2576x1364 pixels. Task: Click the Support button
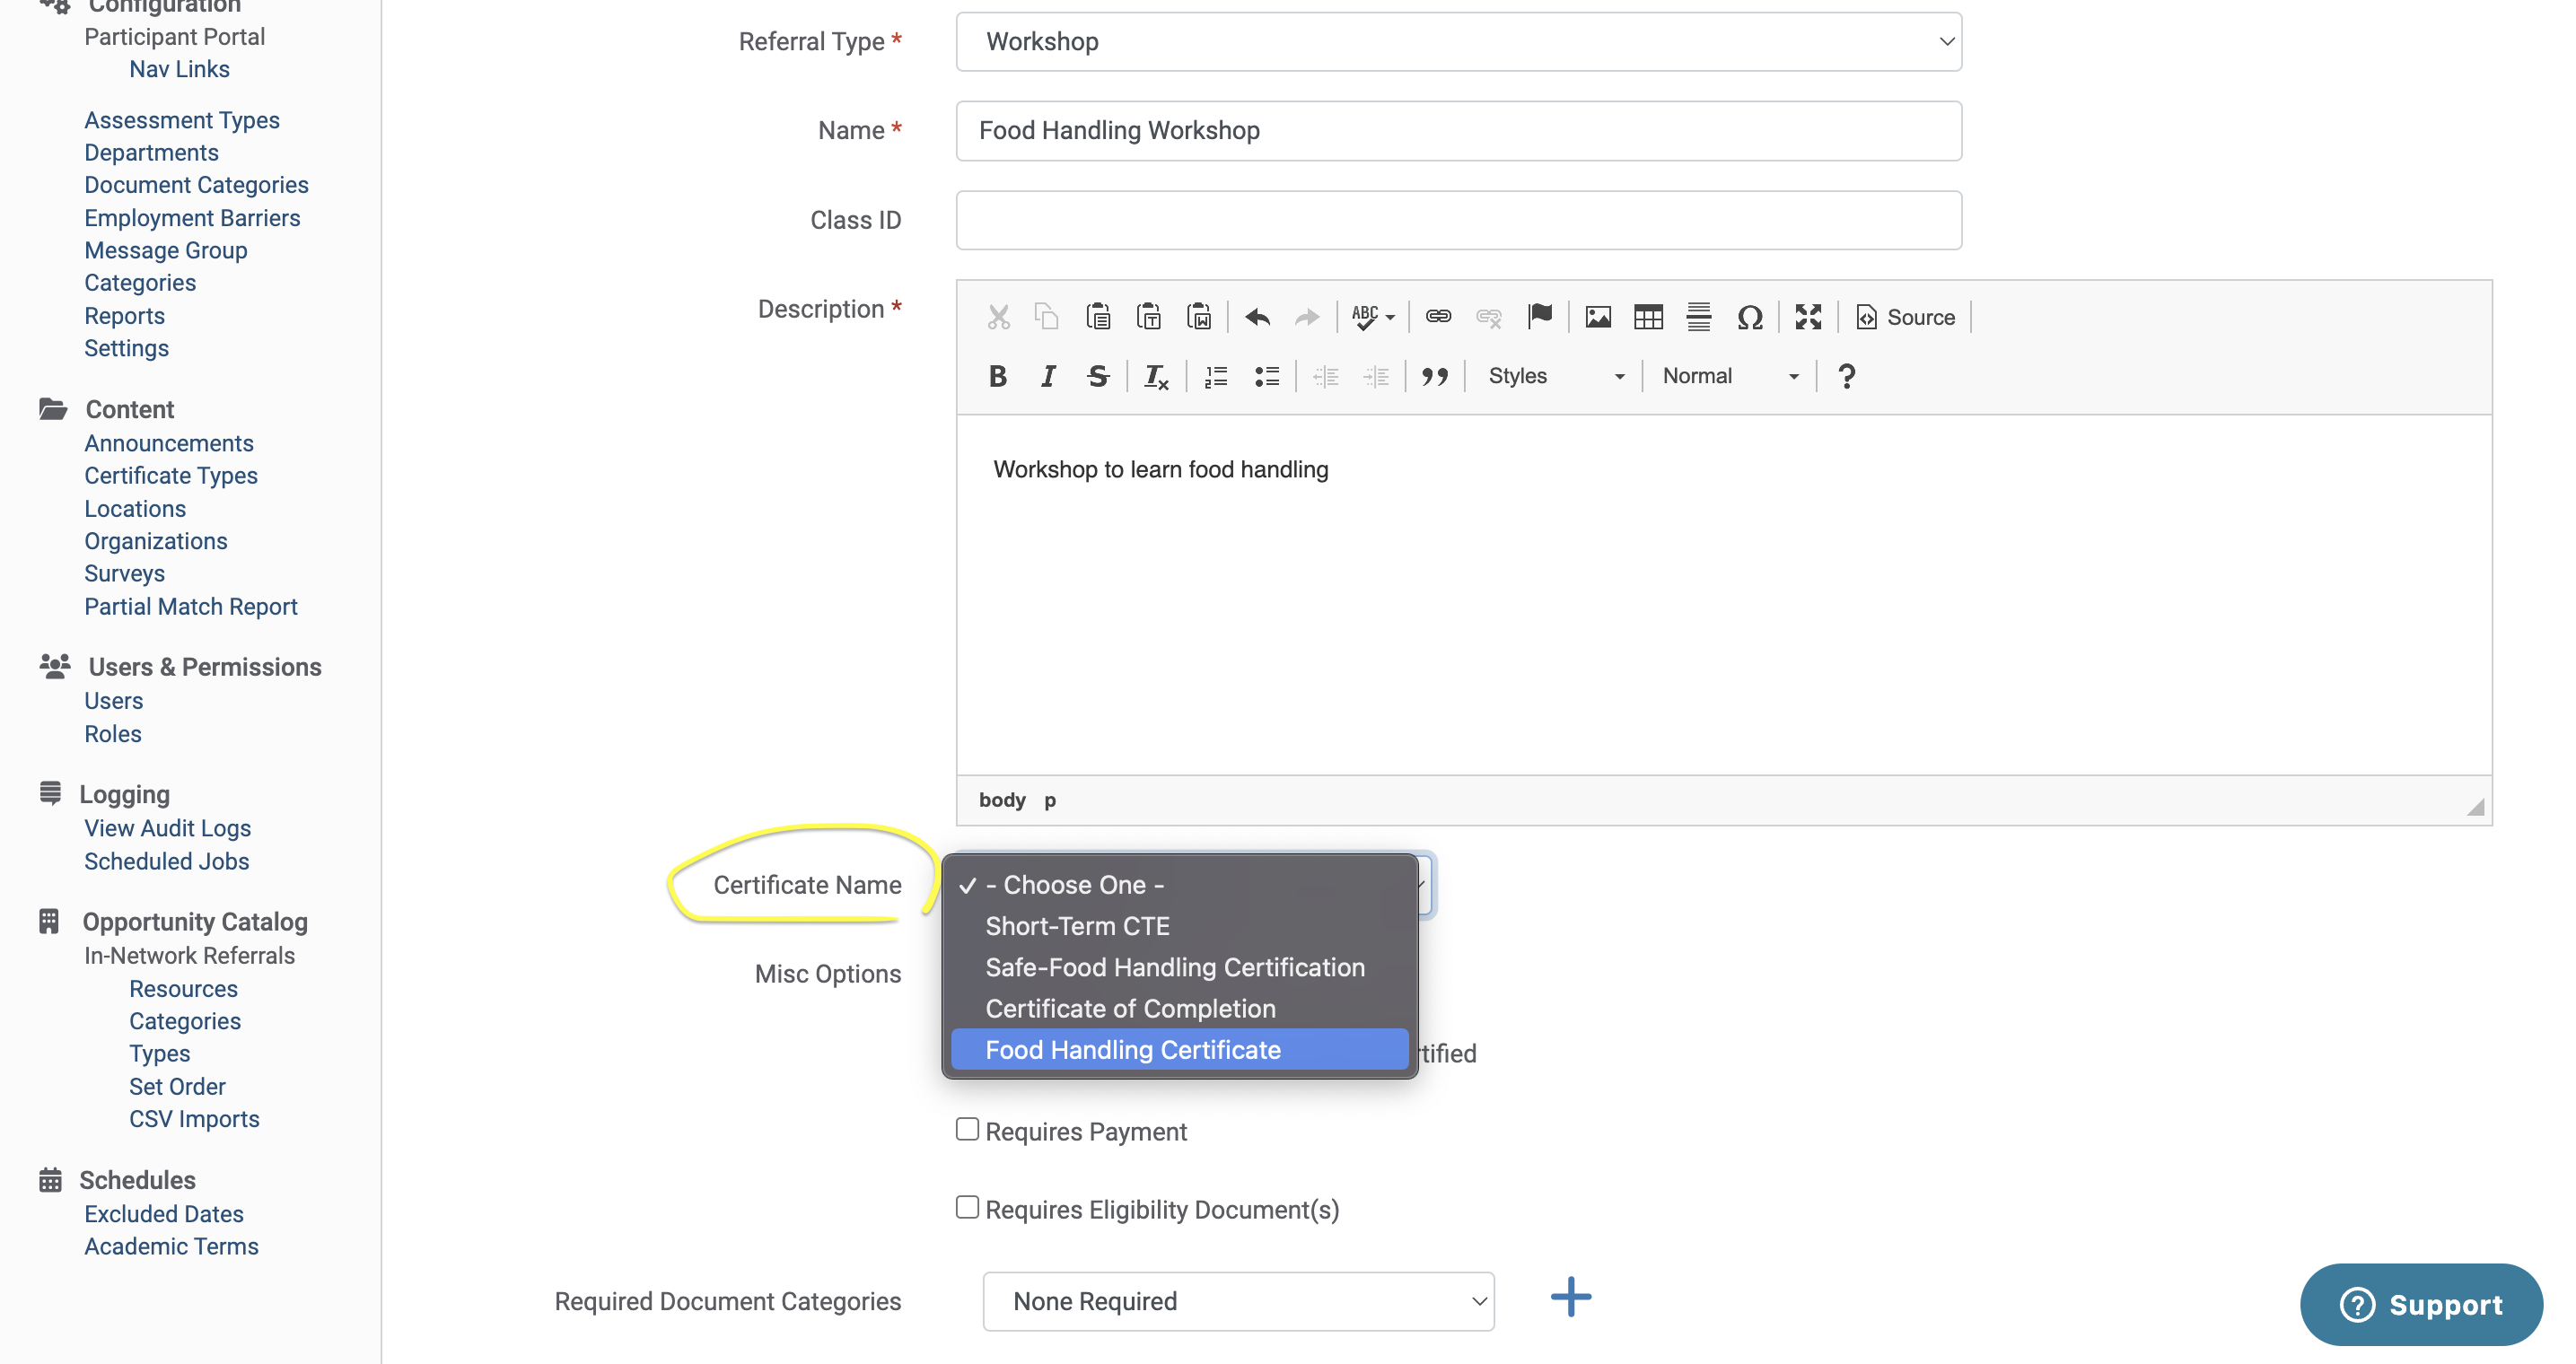tap(2420, 1304)
